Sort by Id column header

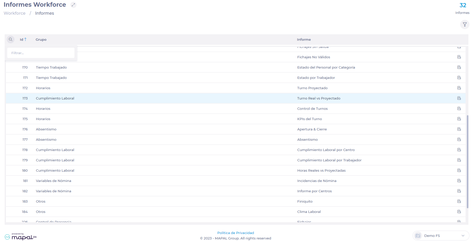click(x=23, y=39)
